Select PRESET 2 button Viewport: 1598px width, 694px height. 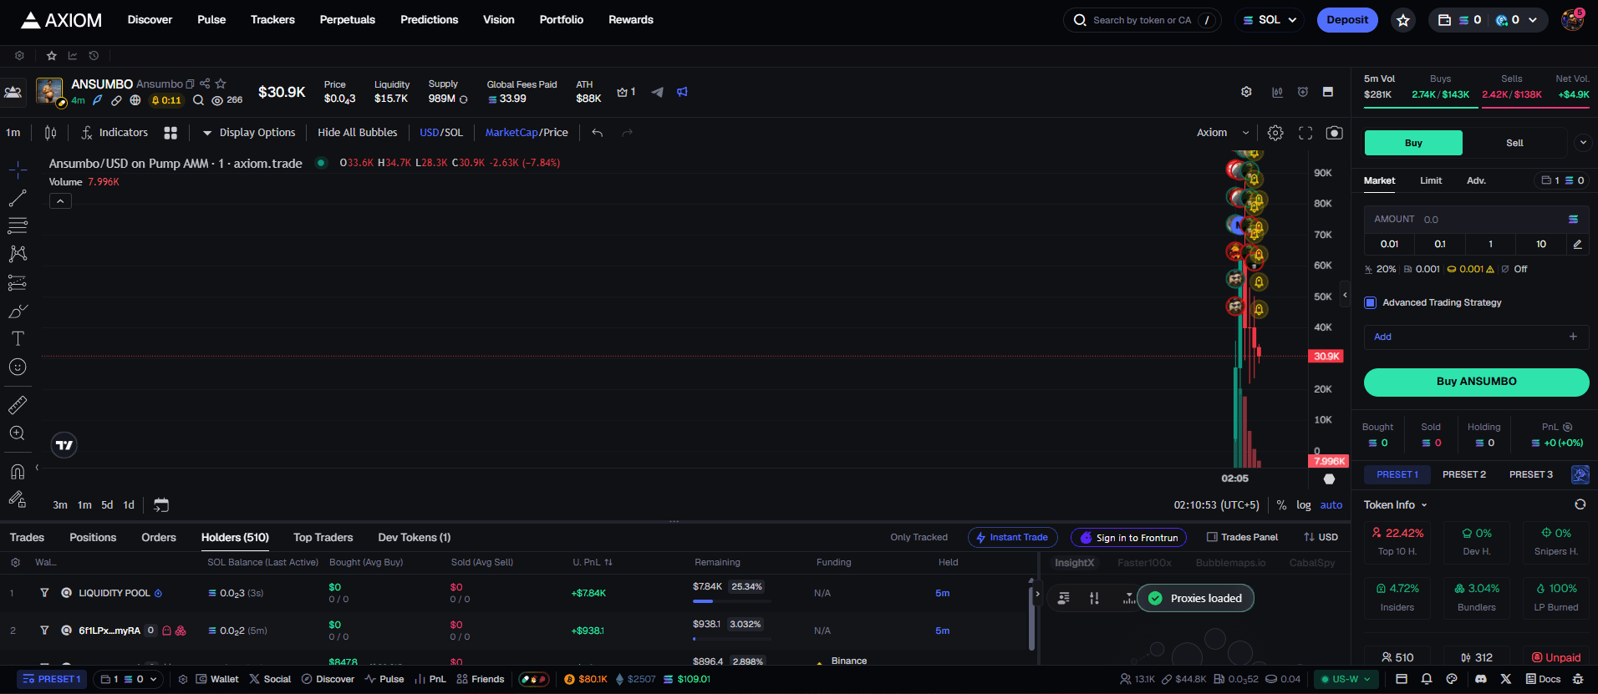(1463, 474)
